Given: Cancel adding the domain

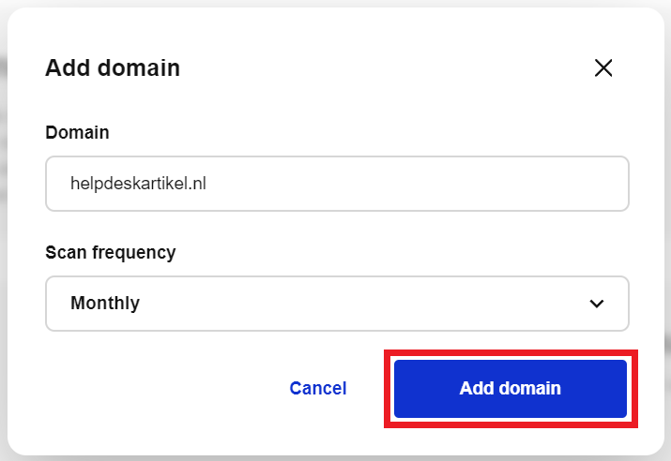Looking at the screenshot, I should (x=318, y=388).
